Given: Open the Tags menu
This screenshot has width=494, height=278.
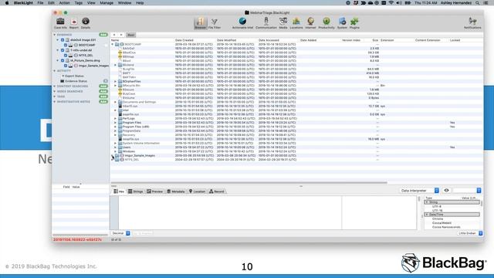Looking at the screenshot, I should point(79,3).
